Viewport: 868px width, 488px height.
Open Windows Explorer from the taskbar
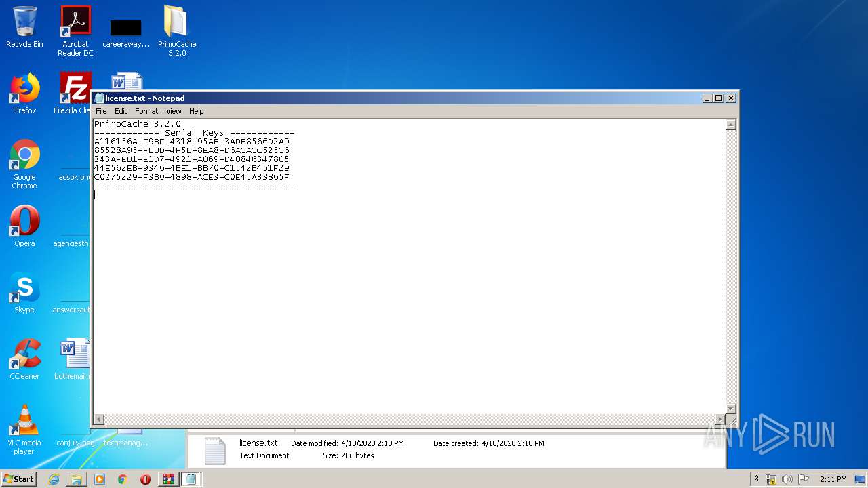click(x=77, y=479)
